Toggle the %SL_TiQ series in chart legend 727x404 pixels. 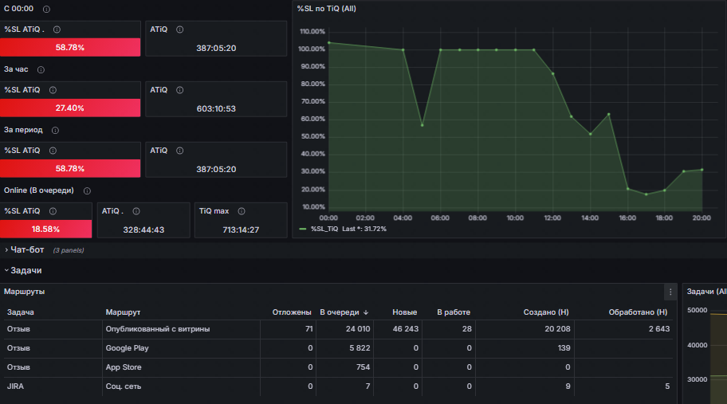(329, 229)
